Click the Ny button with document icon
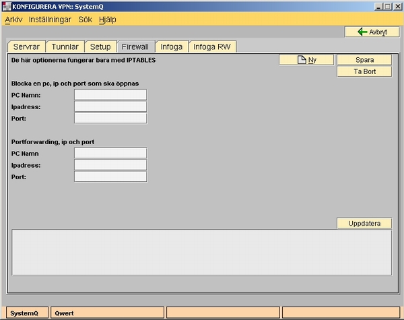 point(306,60)
